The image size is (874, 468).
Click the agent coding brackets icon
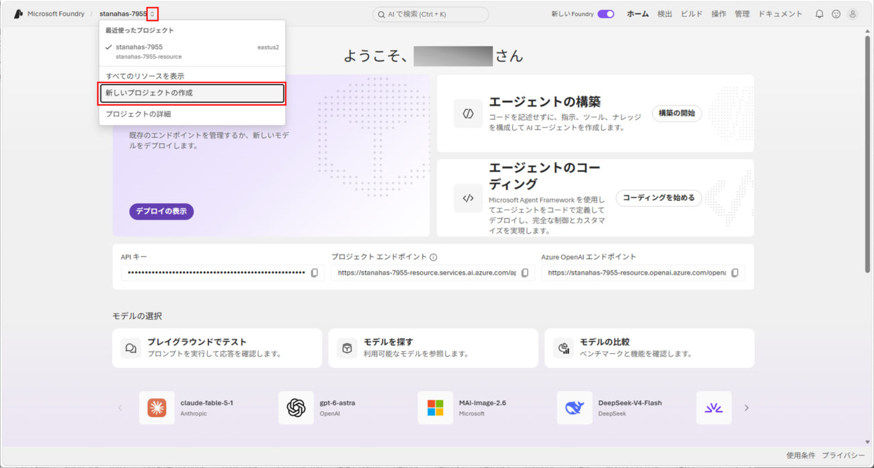tap(468, 198)
